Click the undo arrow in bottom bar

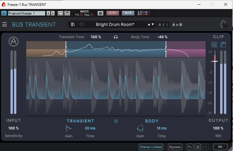coord(190,147)
